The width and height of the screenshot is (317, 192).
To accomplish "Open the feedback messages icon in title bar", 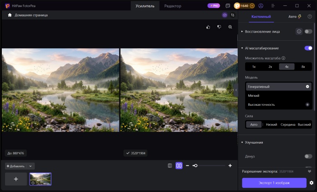I will pyautogui.click(x=228, y=6).
